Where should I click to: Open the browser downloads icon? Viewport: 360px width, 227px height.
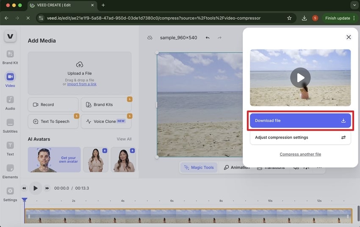304,18
